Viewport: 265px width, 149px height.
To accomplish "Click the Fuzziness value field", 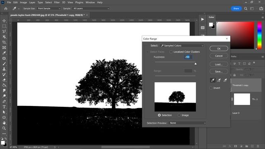I will tap(188, 57).
